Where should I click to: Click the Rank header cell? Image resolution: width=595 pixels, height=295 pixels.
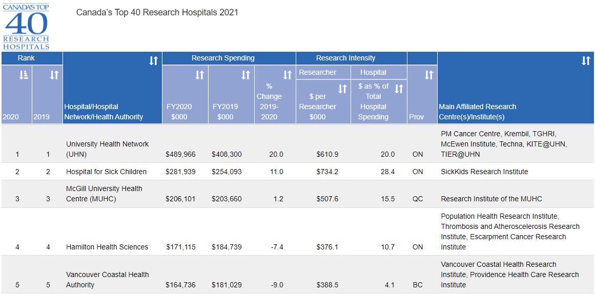pos(32,58)
